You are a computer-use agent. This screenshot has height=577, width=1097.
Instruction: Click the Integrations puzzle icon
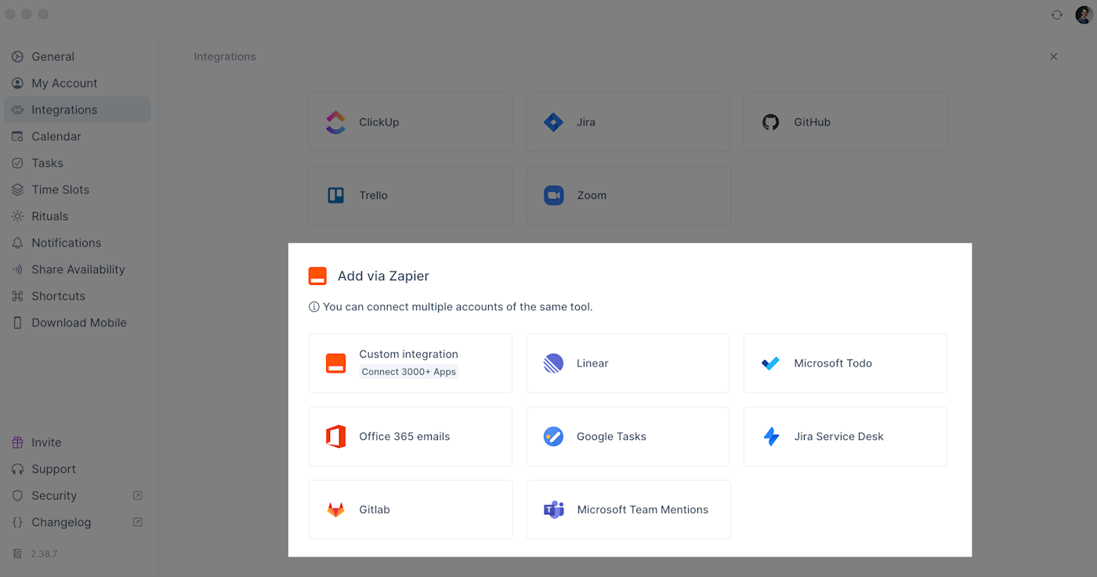point(17,110)
